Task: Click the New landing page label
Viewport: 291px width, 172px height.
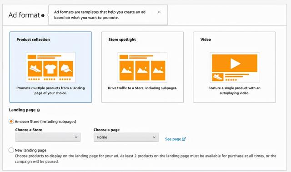Action: click(30, 150)
